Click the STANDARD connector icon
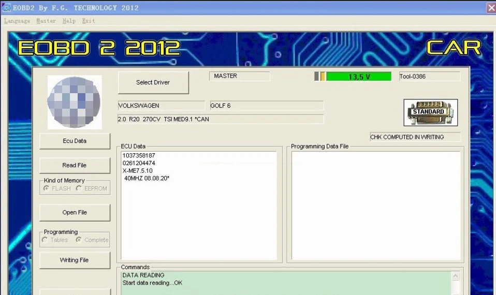 431,112
